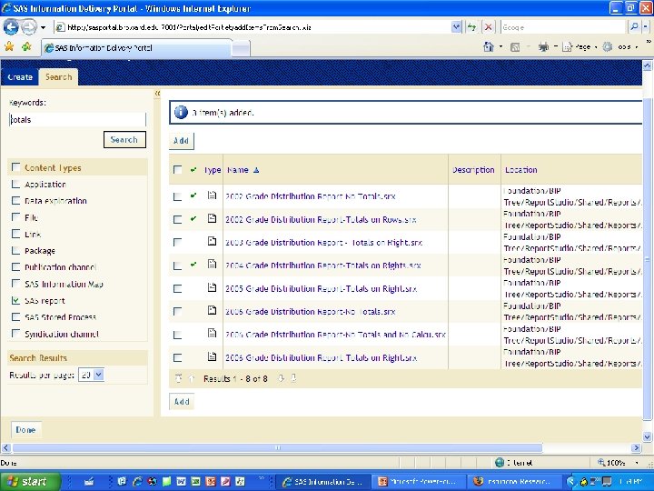Open 2002 Grade Distribution Report-Totals on Rows.srx link

tap(321, 220)
